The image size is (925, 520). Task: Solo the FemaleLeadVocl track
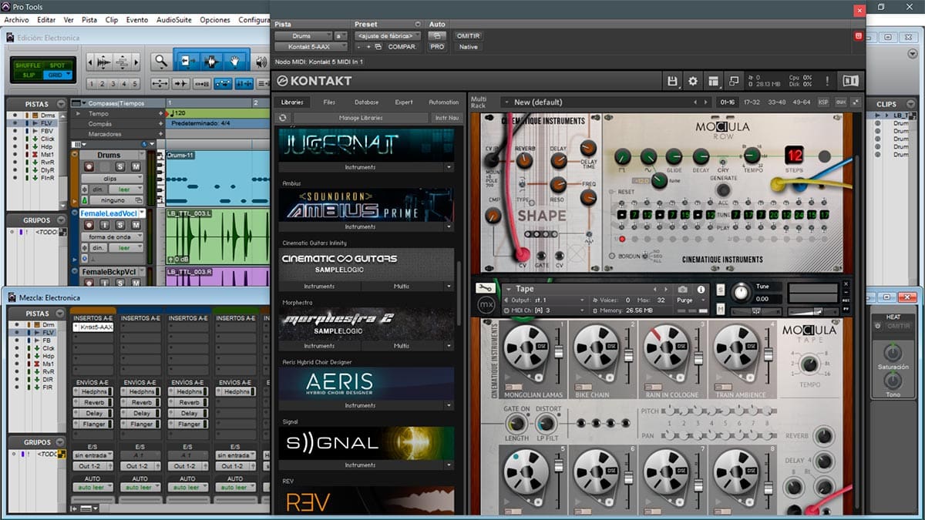120,225
